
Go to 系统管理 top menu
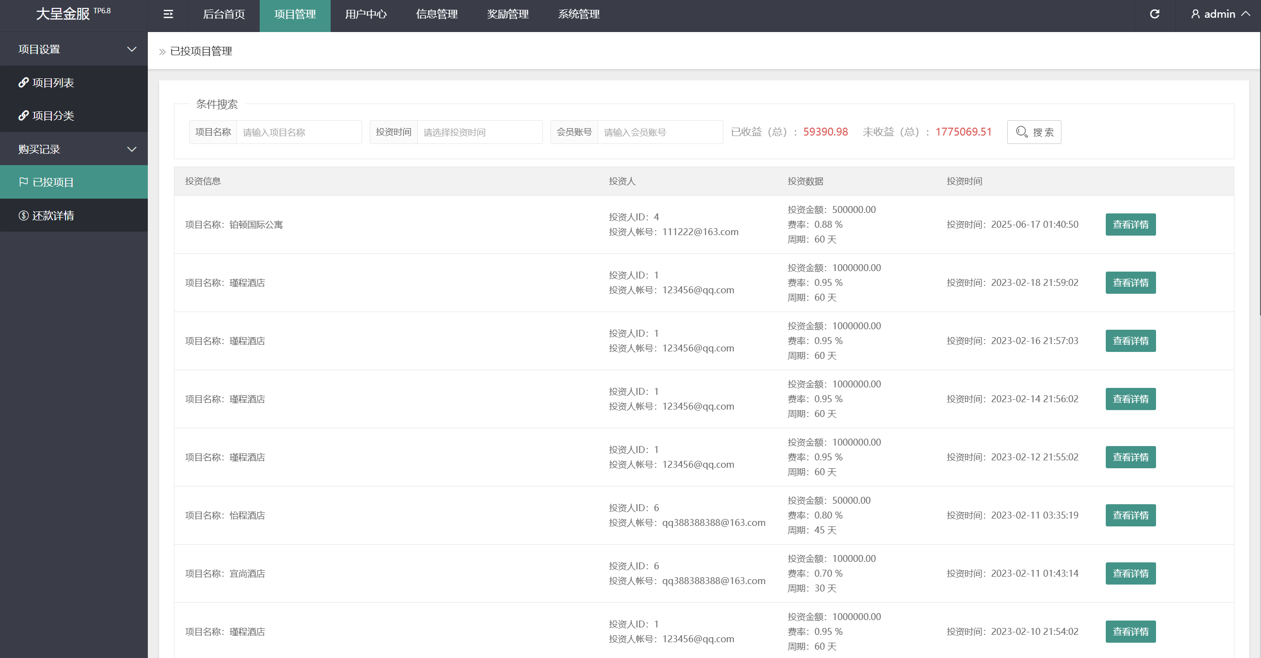click(x=579, y=14)
